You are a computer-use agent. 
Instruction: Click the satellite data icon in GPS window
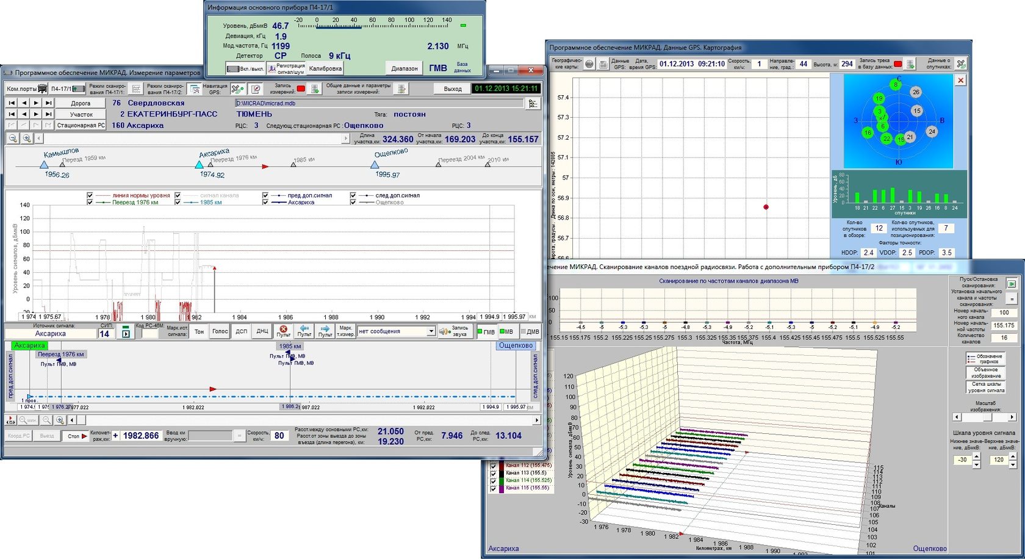961,63
